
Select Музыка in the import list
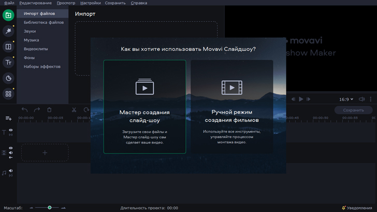click(x=31, y=40)
